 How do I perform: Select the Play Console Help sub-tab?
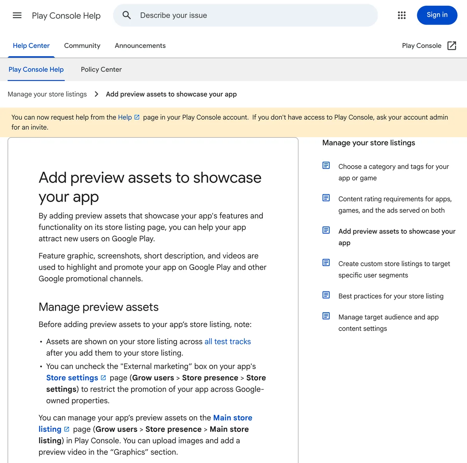tap(36, 69)
